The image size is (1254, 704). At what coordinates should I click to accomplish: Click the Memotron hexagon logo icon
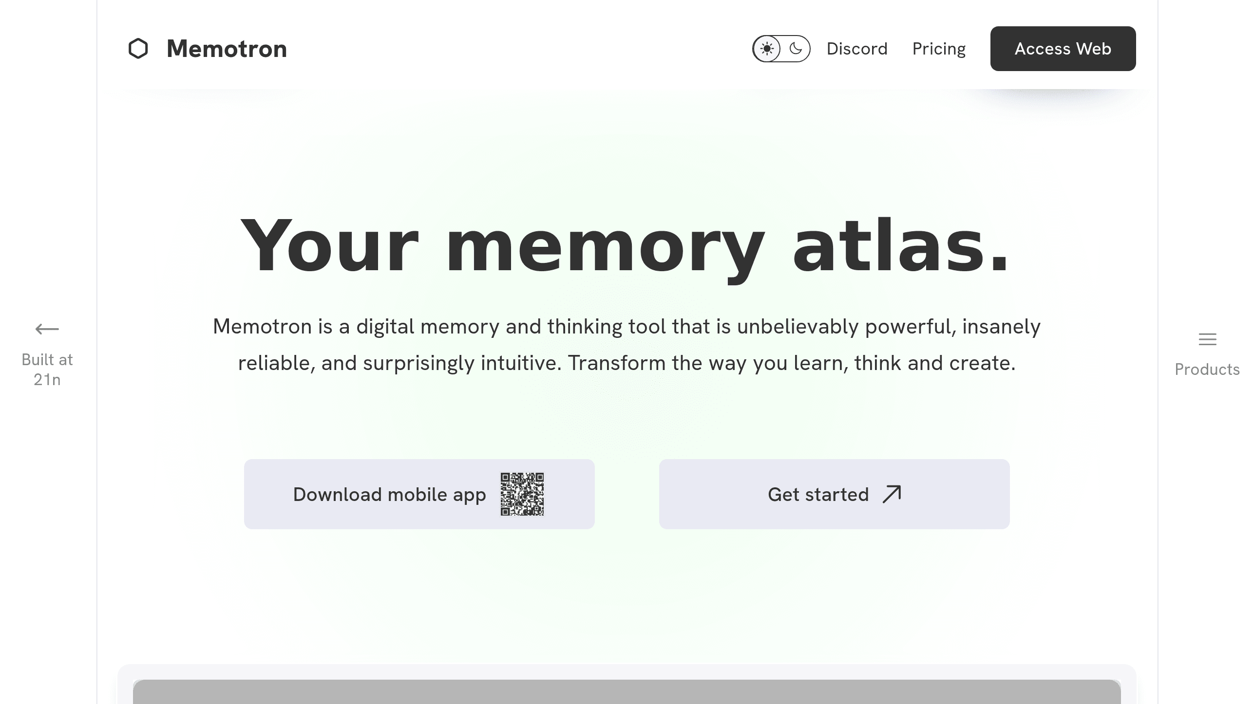coord(138,48)
